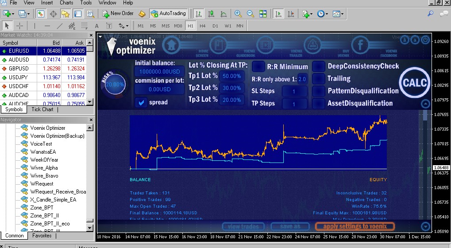The image size is (451, 248).
Task: Click the CALC button
Action: 414,82
